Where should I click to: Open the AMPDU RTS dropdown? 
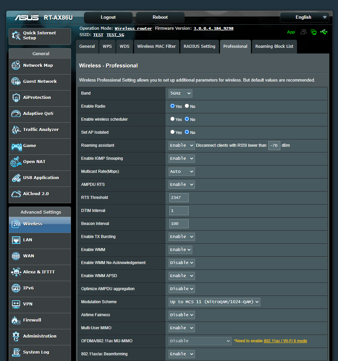[x=182, y=185]
